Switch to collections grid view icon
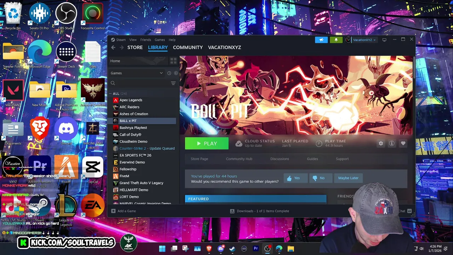This screenshot has width=453, height=255. [x=173, y=61]
